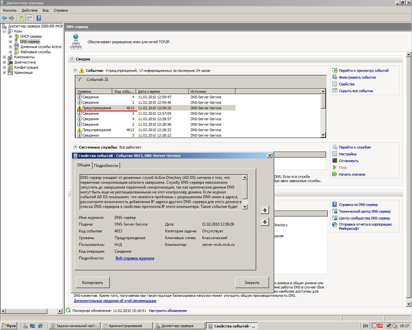Click Перейти к просмотру событий link
The image size is (412, 330).
[x=364, y=71]
